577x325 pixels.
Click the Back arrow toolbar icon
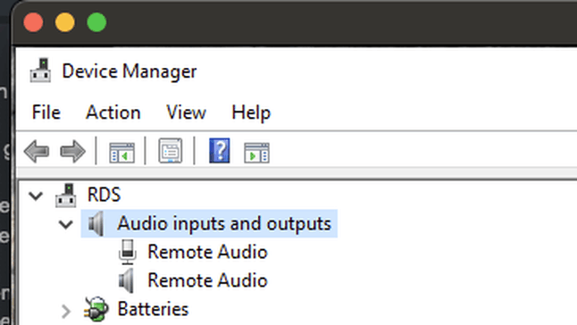pos(37,151)
